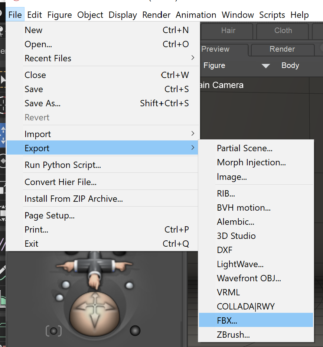Open the Help menu
Screen dimensions: 323x347
[x=300, y=15]
